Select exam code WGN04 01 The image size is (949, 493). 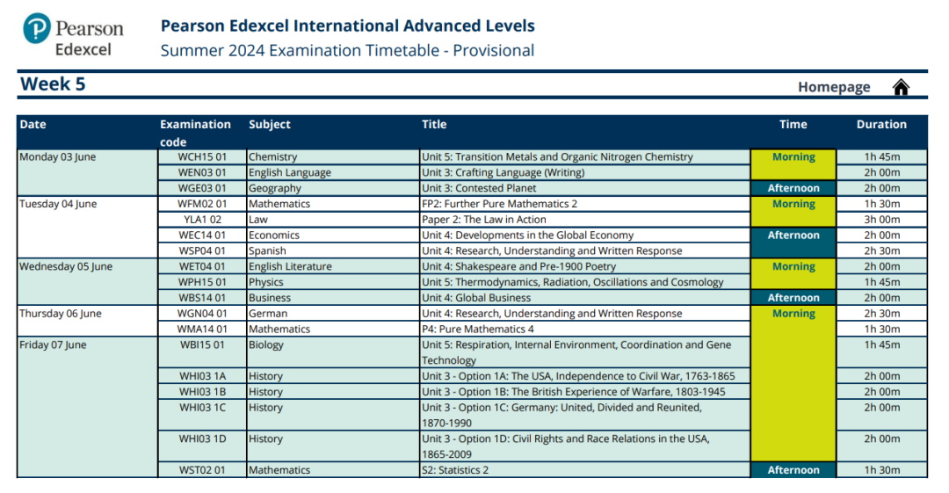click(202, 314)
